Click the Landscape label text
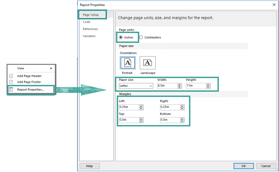279x172 pixels. [148, 73]
